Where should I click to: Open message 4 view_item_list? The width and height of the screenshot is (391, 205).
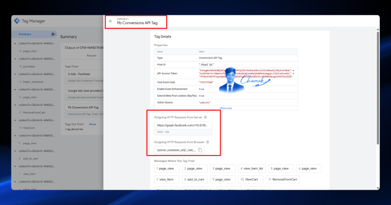coord(252,169)
